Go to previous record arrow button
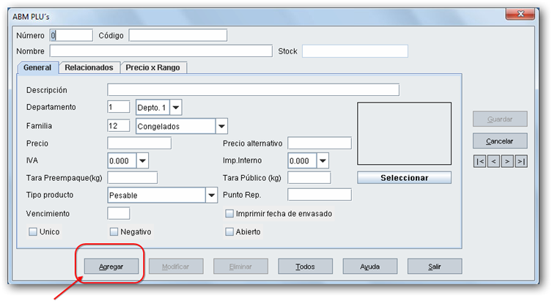This screenshot has height=301, width=552. coord(493,161)
